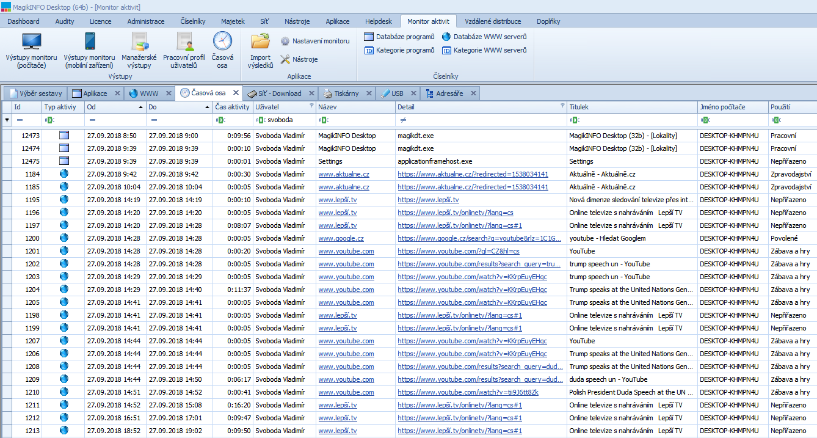Open www.lepší.tv name link in row 1195

(338, 200)
